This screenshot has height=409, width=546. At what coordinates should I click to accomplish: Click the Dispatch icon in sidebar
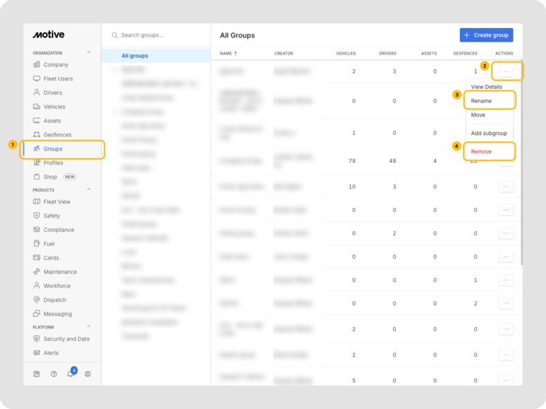pos(37,300)
